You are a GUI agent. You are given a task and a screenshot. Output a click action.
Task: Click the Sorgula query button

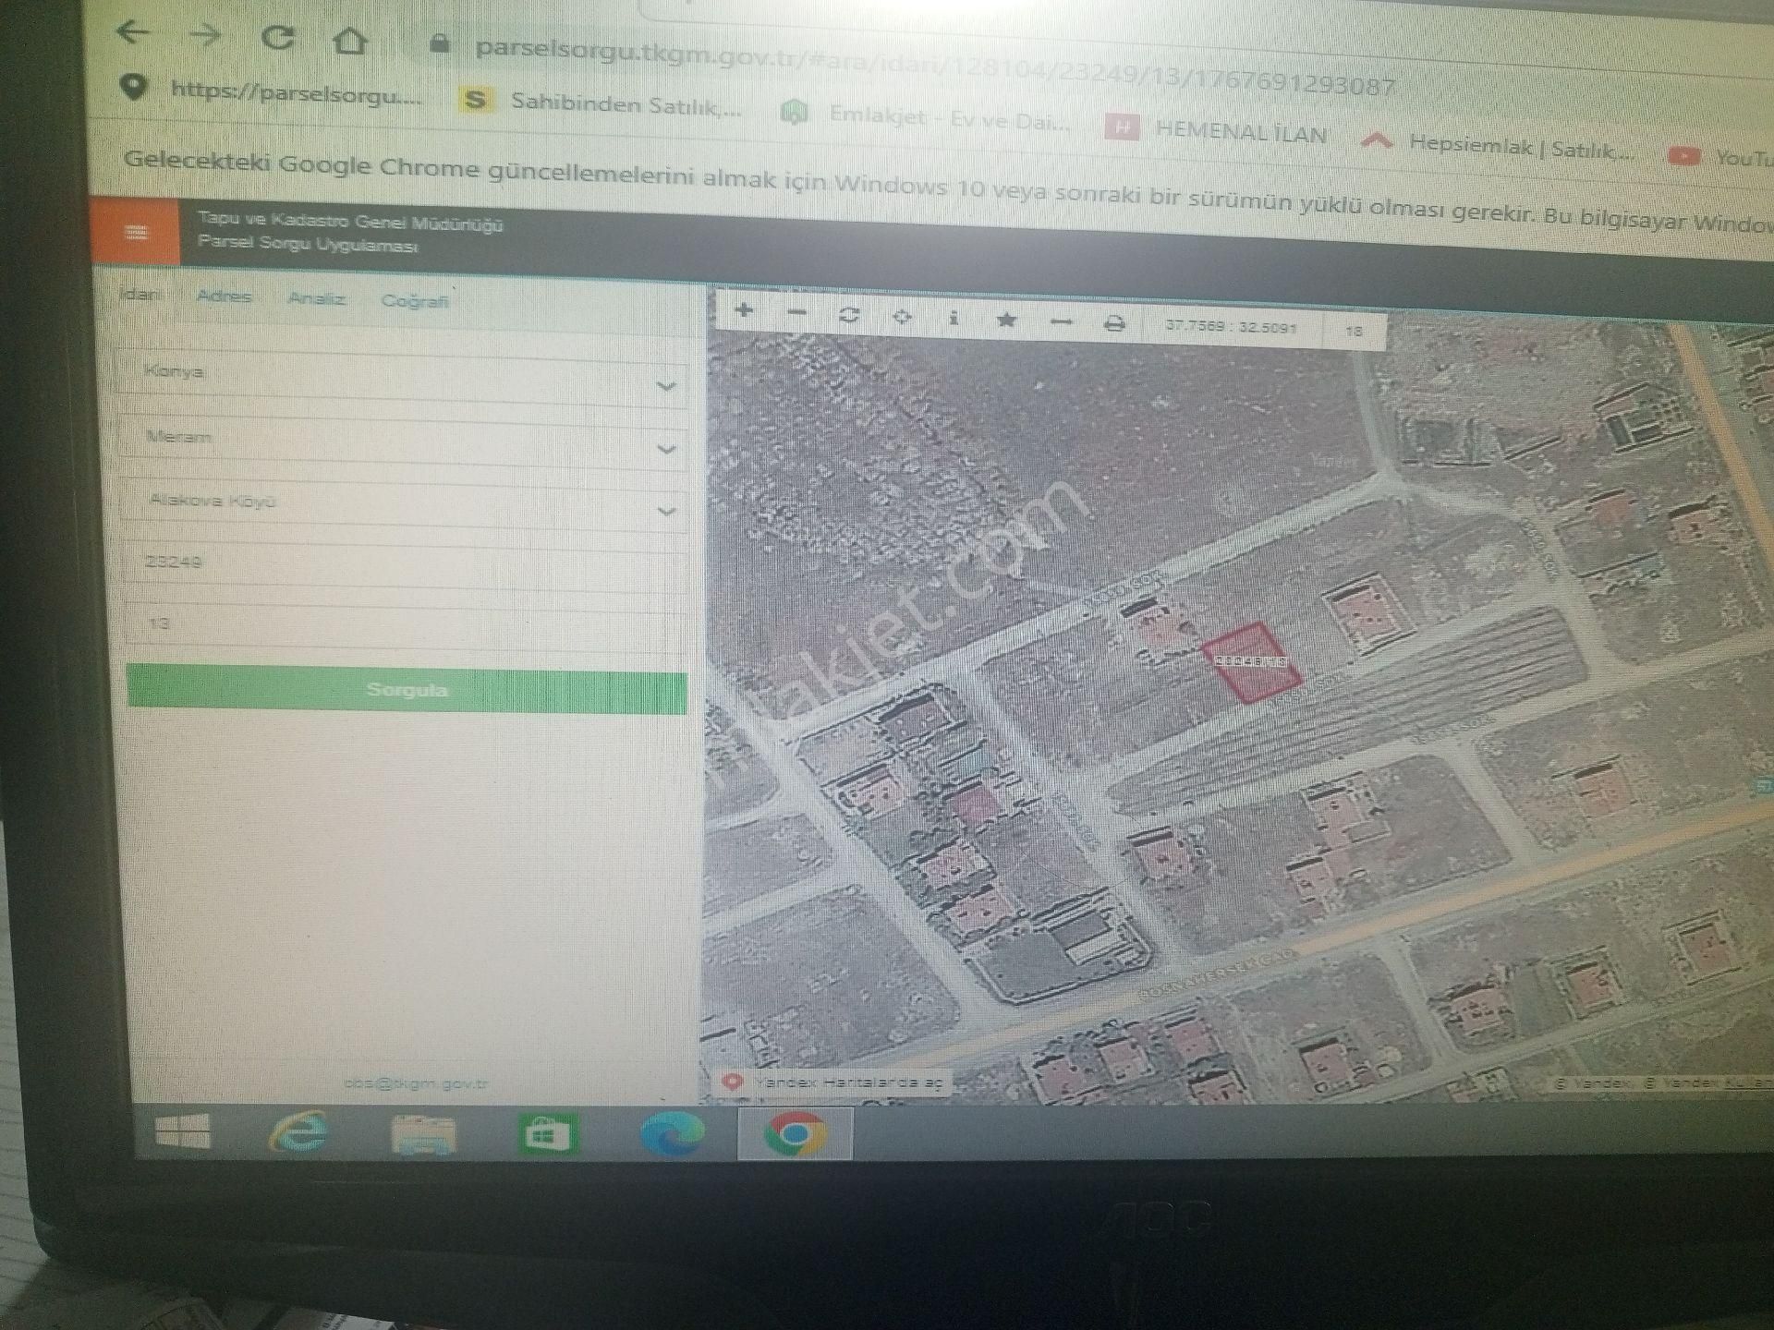pyautogui.click(x=407, y=689)
